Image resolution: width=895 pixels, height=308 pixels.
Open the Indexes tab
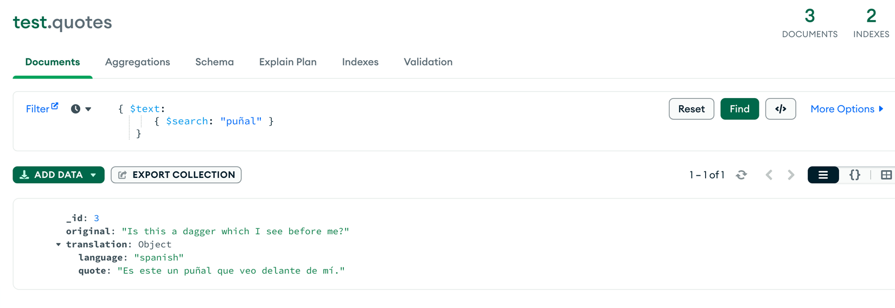(x=360, y=62)
